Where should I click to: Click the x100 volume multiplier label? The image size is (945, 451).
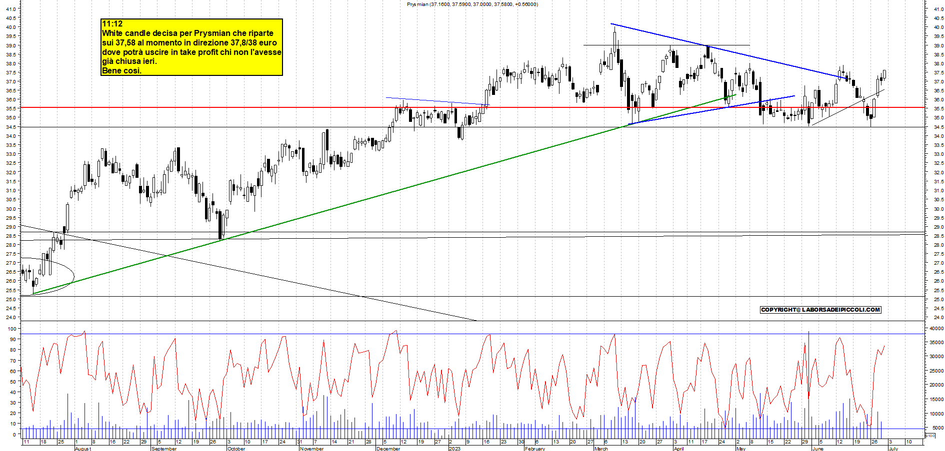930,436
